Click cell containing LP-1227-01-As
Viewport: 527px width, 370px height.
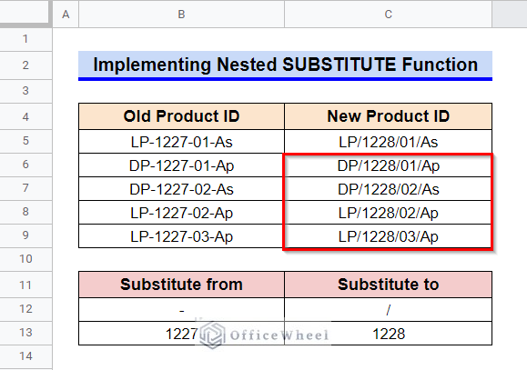click(x=181, y=142)
